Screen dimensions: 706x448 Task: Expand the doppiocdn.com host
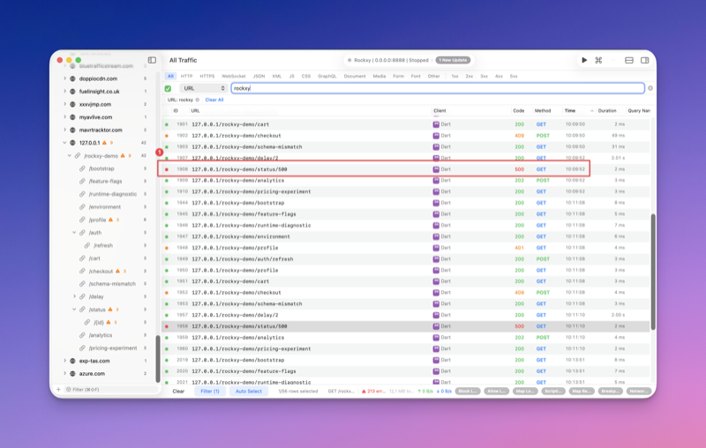(64, 78)
